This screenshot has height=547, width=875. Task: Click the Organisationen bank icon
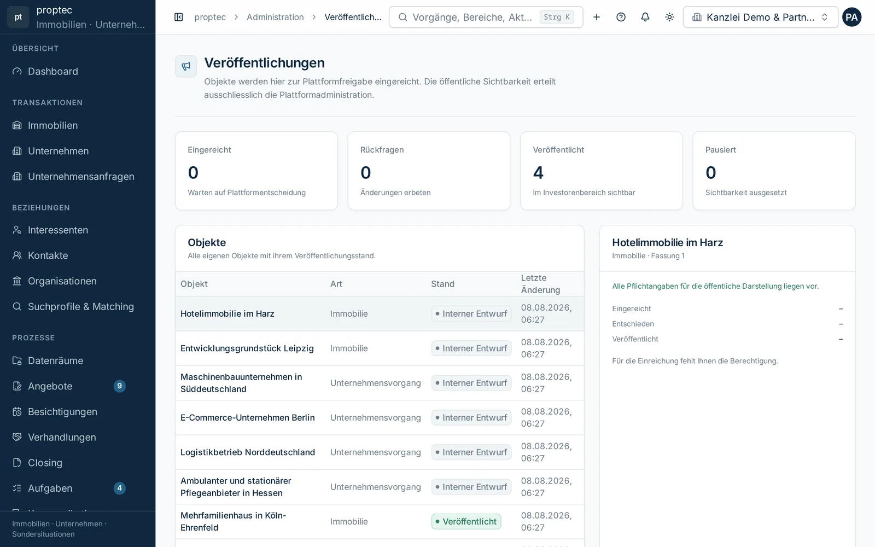point(17,281)
